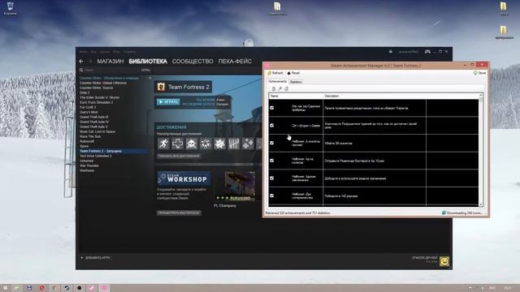This screenshot has width=520, height=292.
Task: Toggle the checkbox for Одиноки храбрецы achievement
Action: (x=272, y=108)
